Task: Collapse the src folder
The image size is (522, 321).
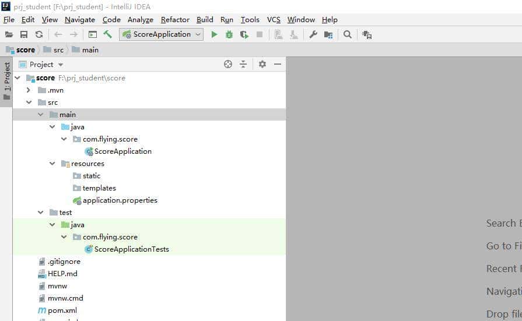Action: coord(29,103)
